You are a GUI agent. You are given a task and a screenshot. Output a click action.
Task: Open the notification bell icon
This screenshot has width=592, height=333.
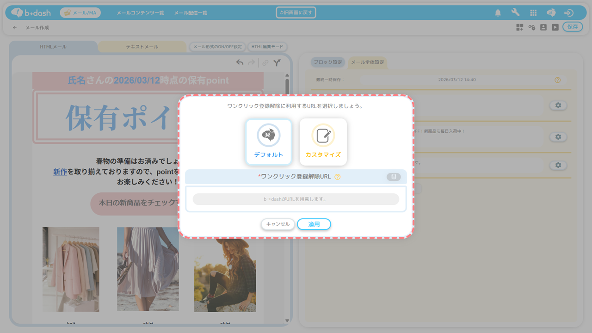tap(498, 13)
